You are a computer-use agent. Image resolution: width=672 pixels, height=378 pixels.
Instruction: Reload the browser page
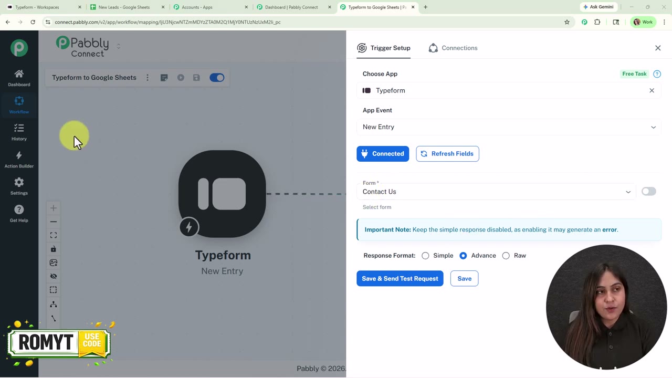33,22
